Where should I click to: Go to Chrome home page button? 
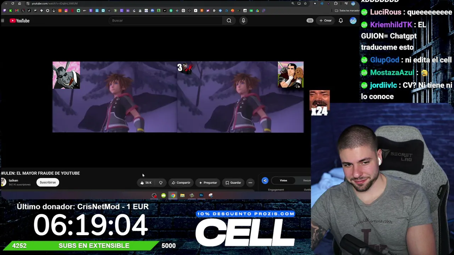click(x=20, y=4)
